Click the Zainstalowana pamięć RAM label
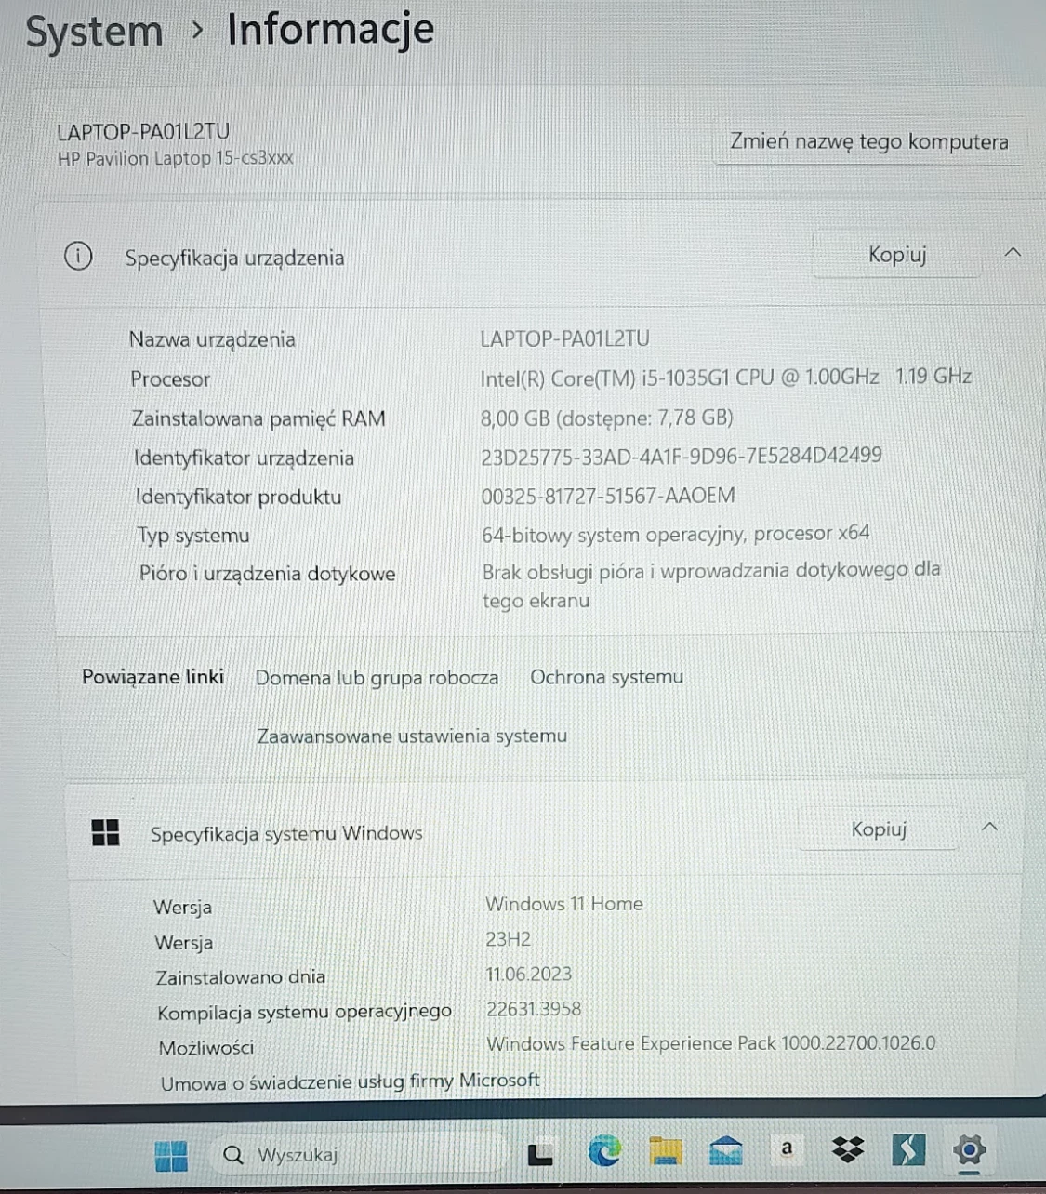Image resolution: width=1046 pixels, height=1194 pixels. pyautogui.click(x=258, y=419)
